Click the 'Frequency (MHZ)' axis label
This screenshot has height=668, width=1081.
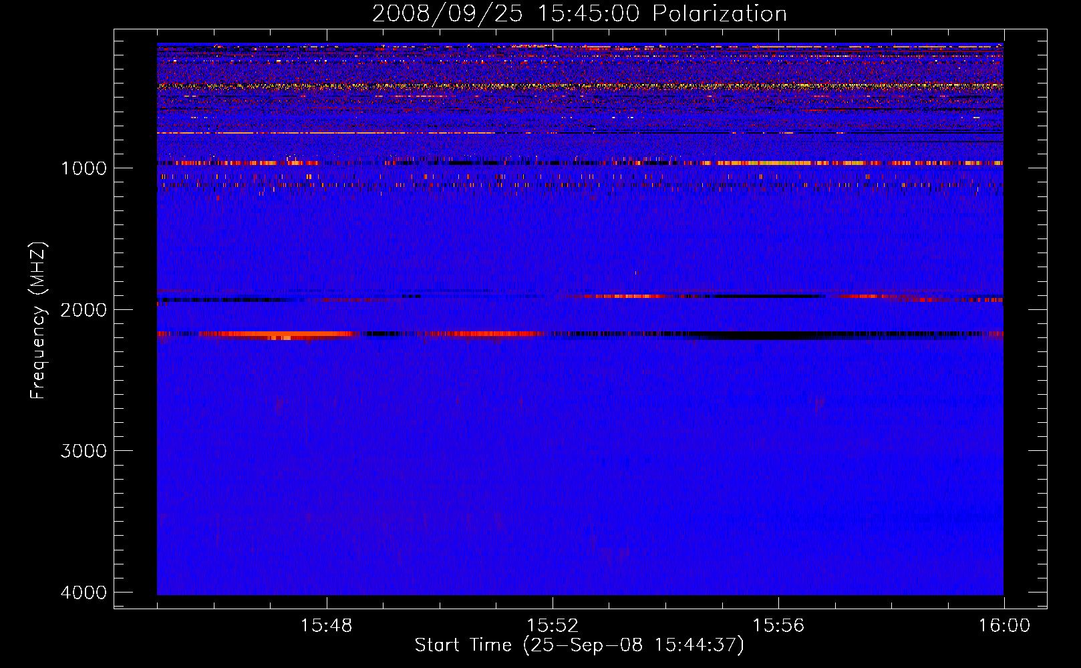click(x=38, y=321)
